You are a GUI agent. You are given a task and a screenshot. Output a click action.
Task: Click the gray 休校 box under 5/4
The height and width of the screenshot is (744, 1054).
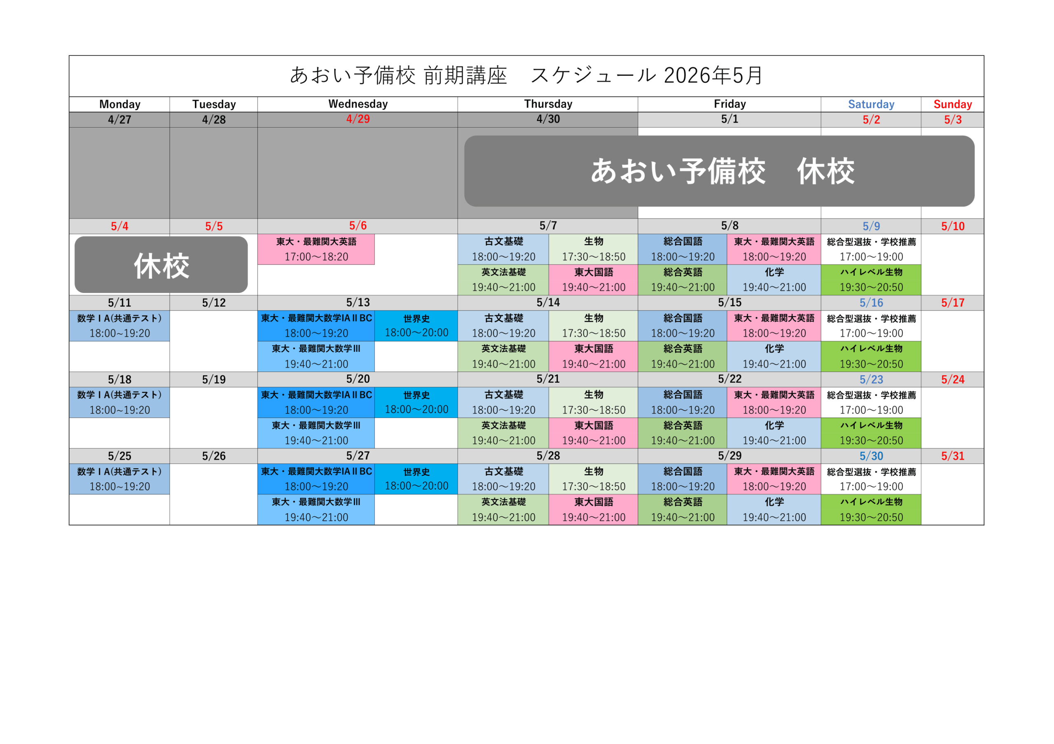pyautogui.click(x=161, y=265)
